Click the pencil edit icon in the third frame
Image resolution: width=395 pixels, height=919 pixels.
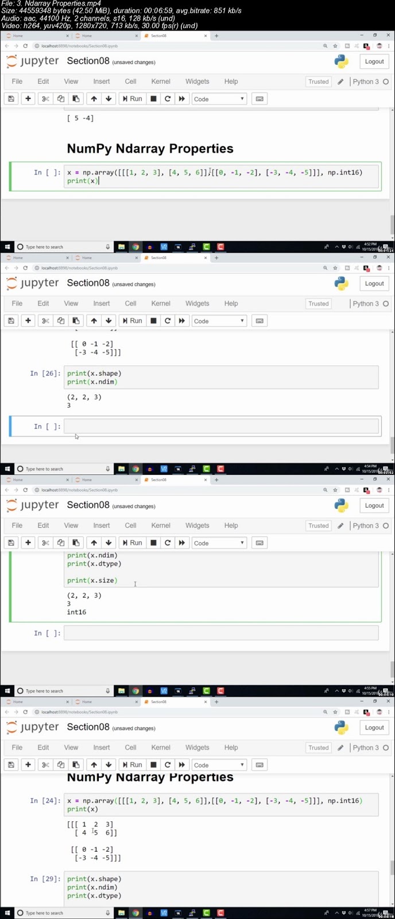(x=340, y=526)
